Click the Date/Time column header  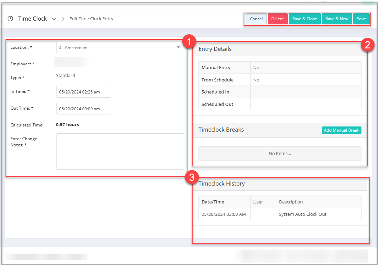click(x=213, y=202)
